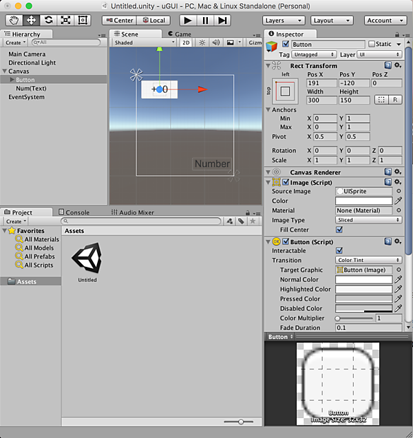Click the Step forward button

pos(222,20)
